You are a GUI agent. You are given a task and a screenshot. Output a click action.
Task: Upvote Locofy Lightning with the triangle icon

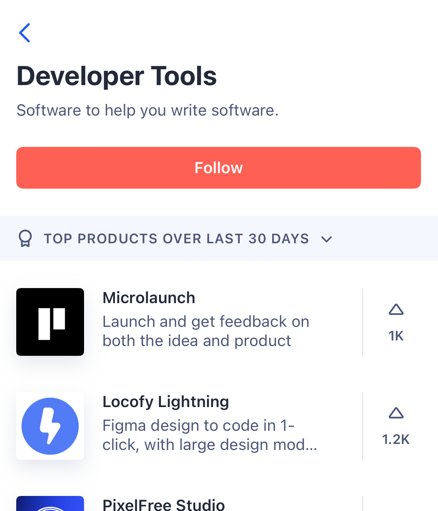coord(396,413)
